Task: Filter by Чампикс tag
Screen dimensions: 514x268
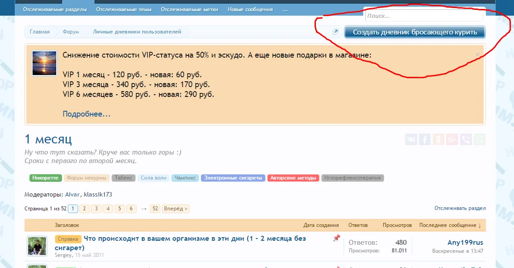Action: 185,178
